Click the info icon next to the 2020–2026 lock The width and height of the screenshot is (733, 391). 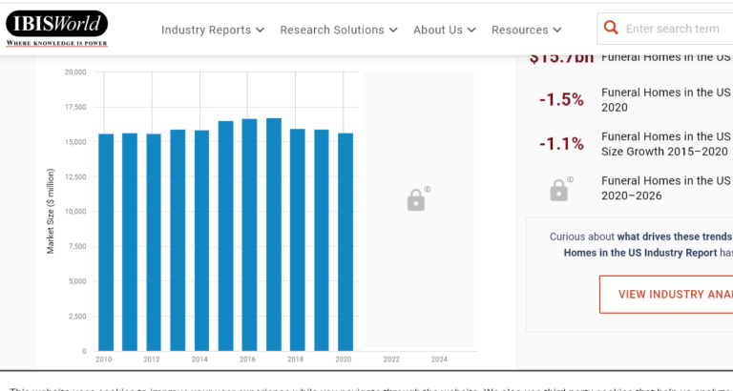coord(571,179)
